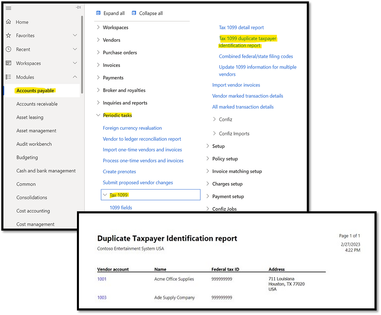Open Combined federal/state filing codes

256,56
